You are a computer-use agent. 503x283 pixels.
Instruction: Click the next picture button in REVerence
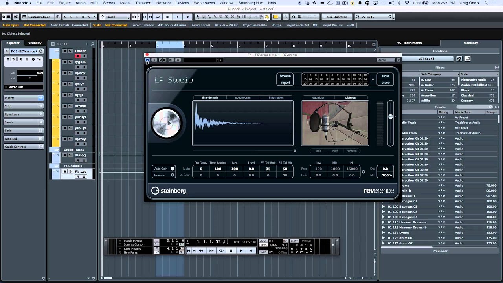(335, 151)
